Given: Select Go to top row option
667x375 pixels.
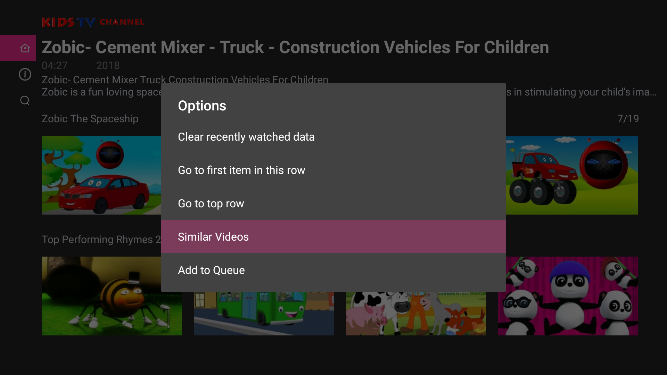Looking at the screenshot, I should (211, 203).
